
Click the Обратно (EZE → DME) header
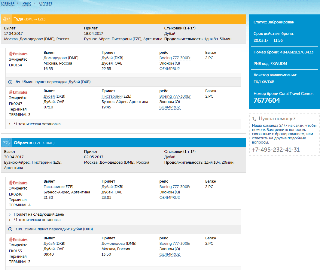(123, 143)
